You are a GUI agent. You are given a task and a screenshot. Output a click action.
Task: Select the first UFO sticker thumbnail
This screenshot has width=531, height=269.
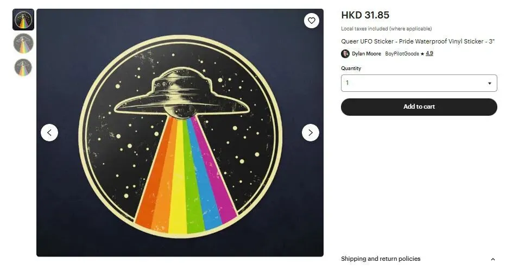click(23, 20)
